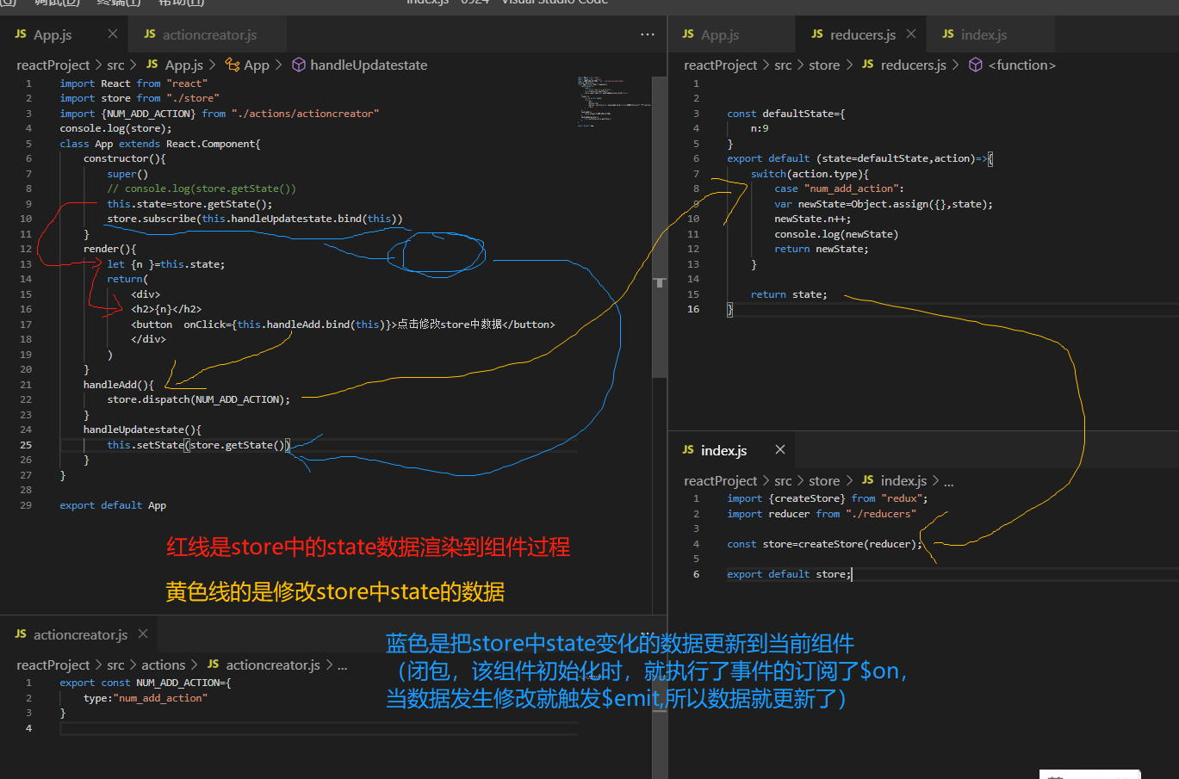The image size is (1179, 779).
Task: Click method cube icon before handleUpdatestate breadcrumb
Action: coord(299,65)
